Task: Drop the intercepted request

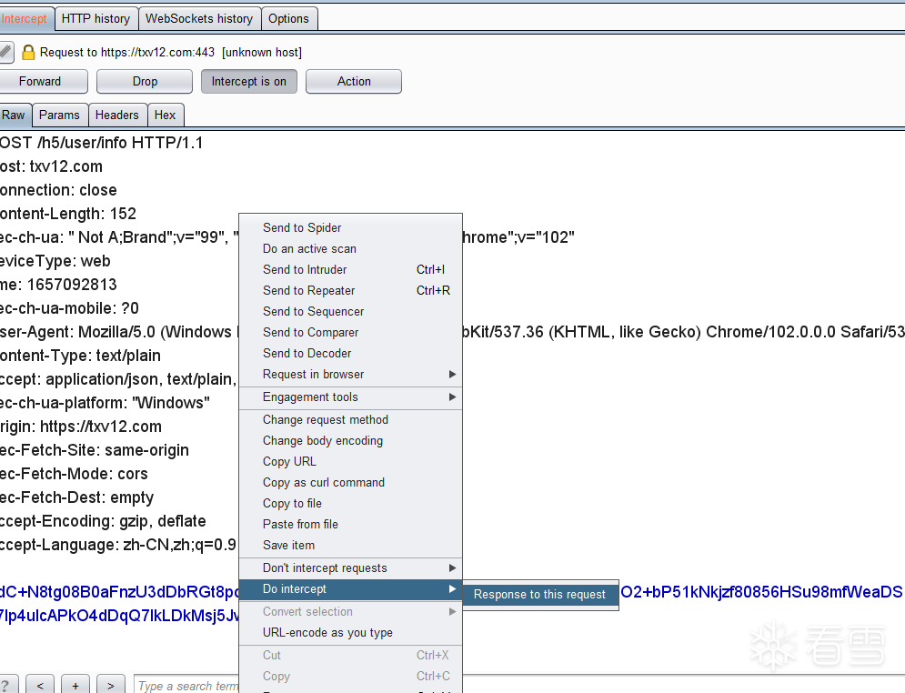Action: (145, 81)
